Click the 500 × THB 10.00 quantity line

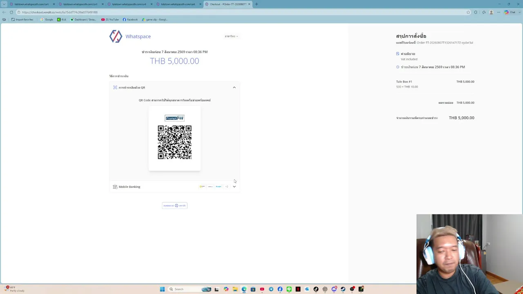[407, 87]
